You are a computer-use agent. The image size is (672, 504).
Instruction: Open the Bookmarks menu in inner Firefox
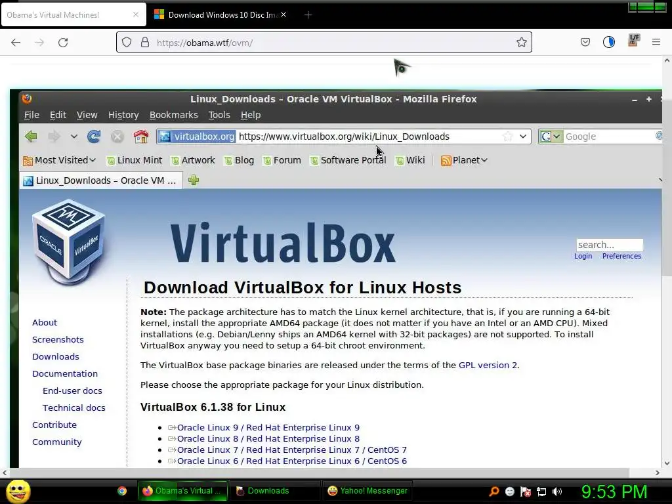[x=173, y=115]
